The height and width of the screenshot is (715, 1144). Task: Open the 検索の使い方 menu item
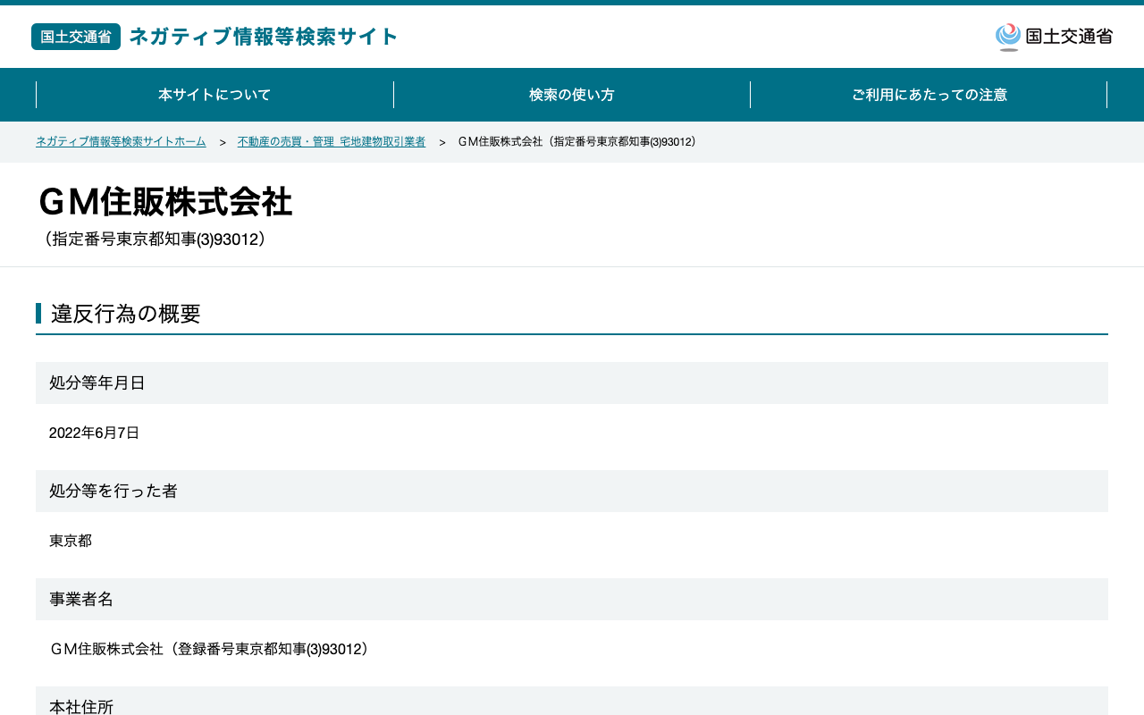click(572, 95)
